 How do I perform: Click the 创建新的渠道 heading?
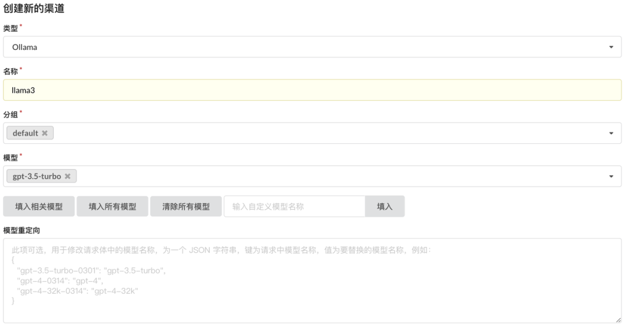pos(34,8)
